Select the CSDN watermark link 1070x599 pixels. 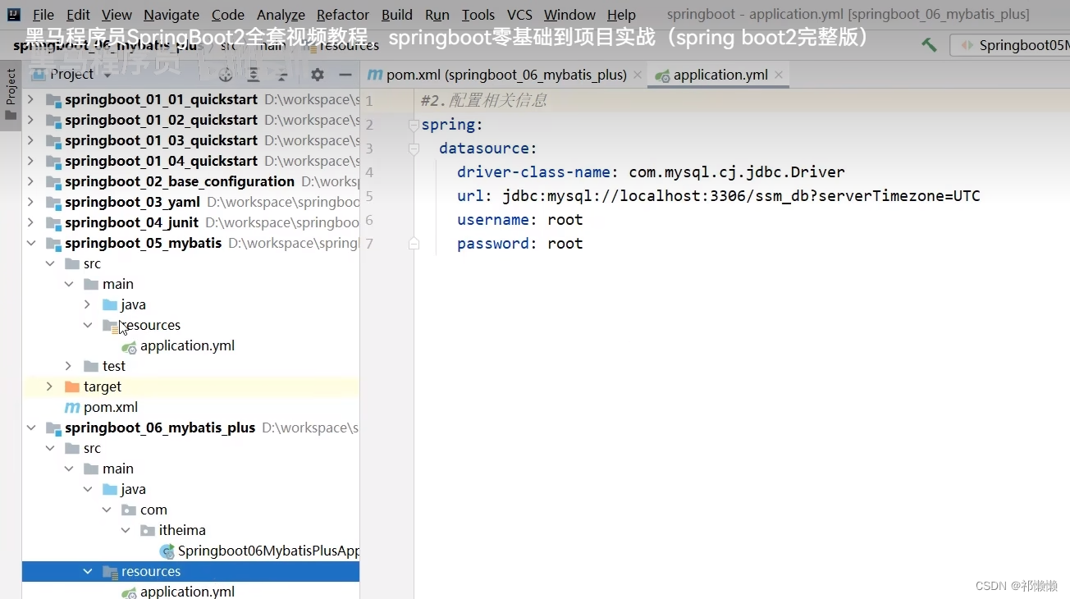(x=1017, y=586)
